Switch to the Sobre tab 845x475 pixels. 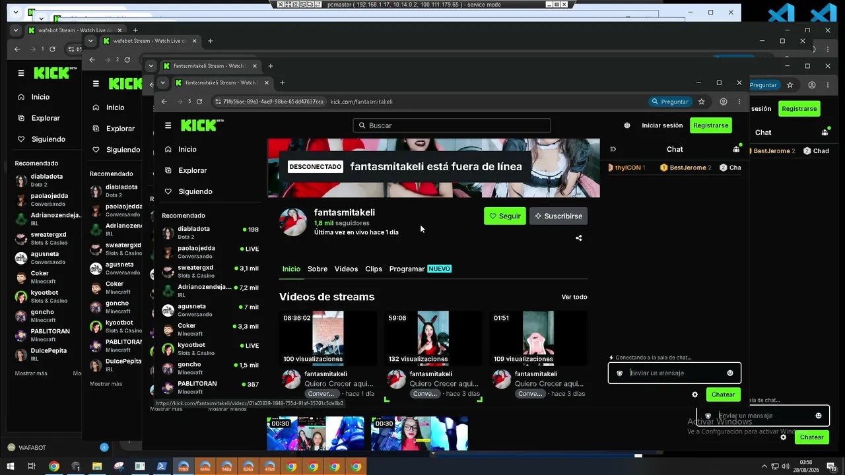coord(318,269)
